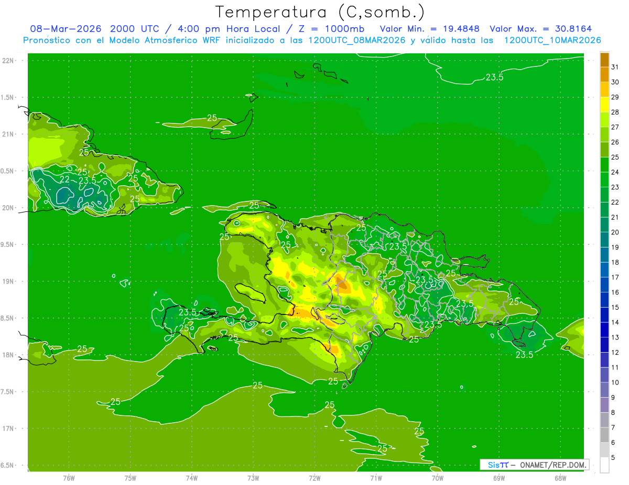The width and height of the screenshot is (629, 485).
Task: Click the "22" contour label over Cuba
Action: pos(65,179)
